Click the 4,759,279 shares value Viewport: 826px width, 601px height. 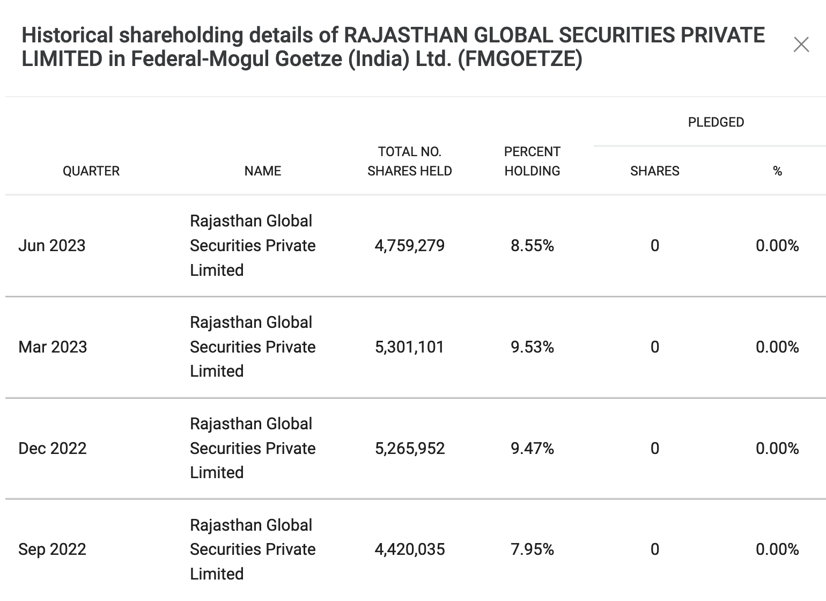click(410, 246)
